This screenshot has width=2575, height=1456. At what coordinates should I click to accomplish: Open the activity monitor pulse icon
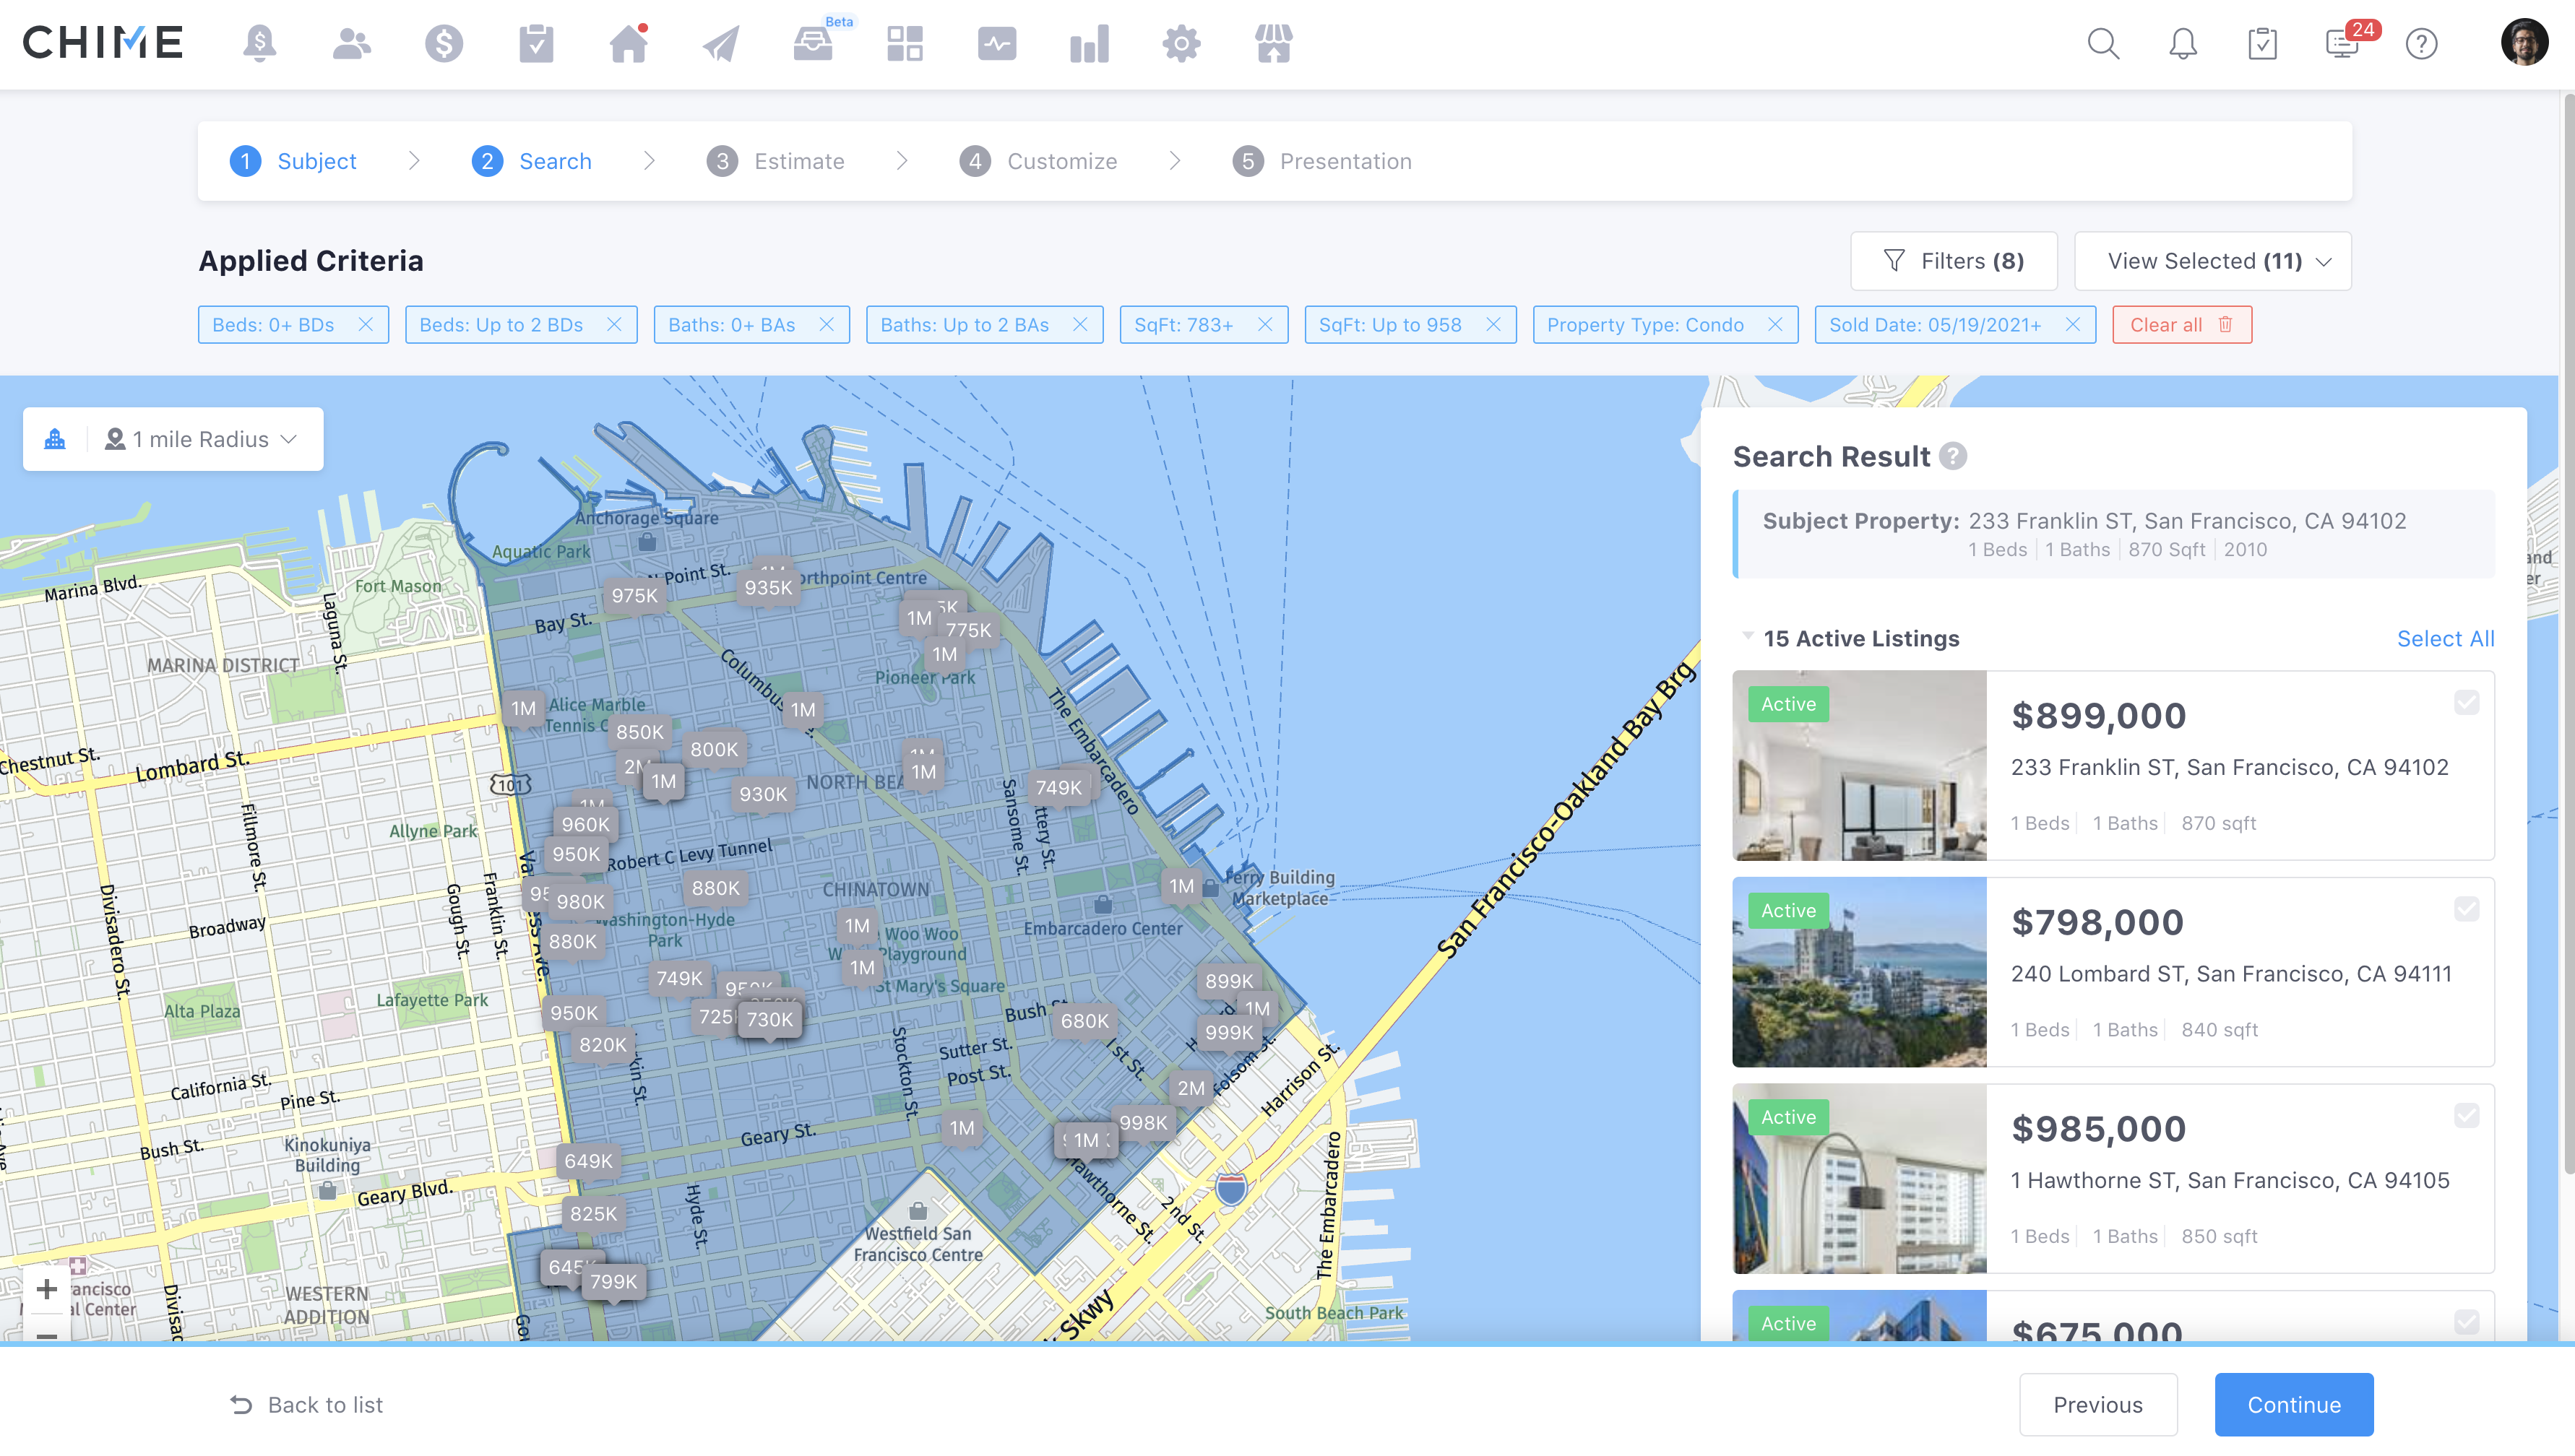click(x=996, y=44)
